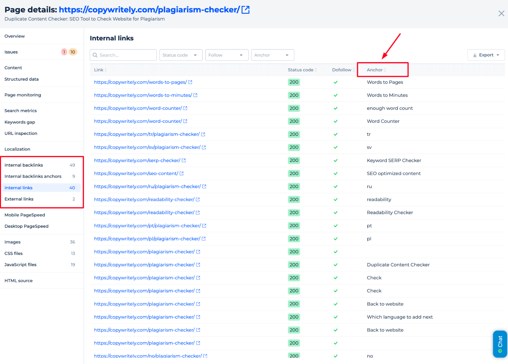
Task: Click in the Search input field
Action: [x=123, y=55]
